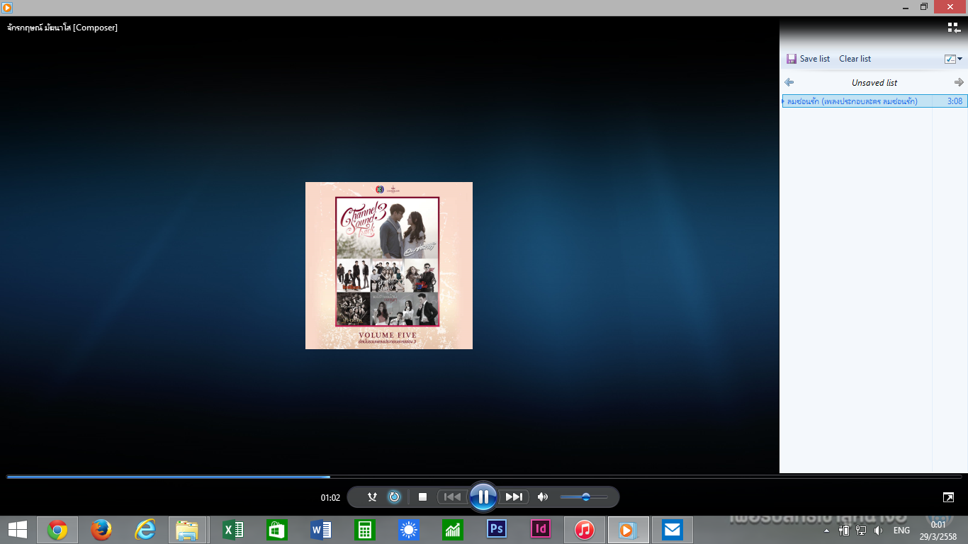
Task: Click Save list button
Action: click(808, 59)
